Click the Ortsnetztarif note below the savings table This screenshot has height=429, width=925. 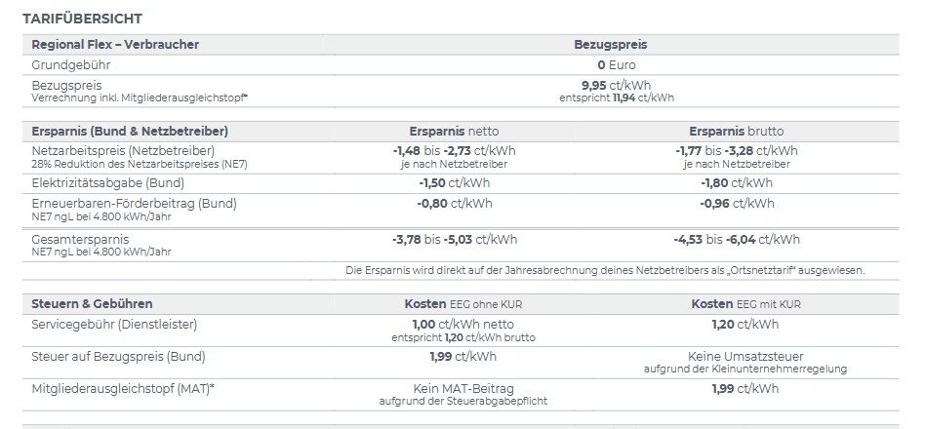click(x=605, y=269)
